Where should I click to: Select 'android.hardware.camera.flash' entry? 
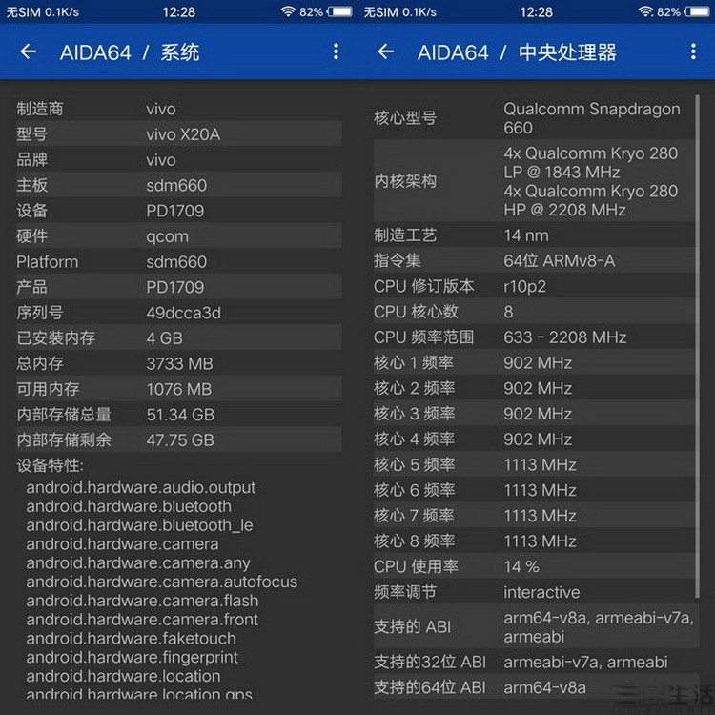[142, 601]
